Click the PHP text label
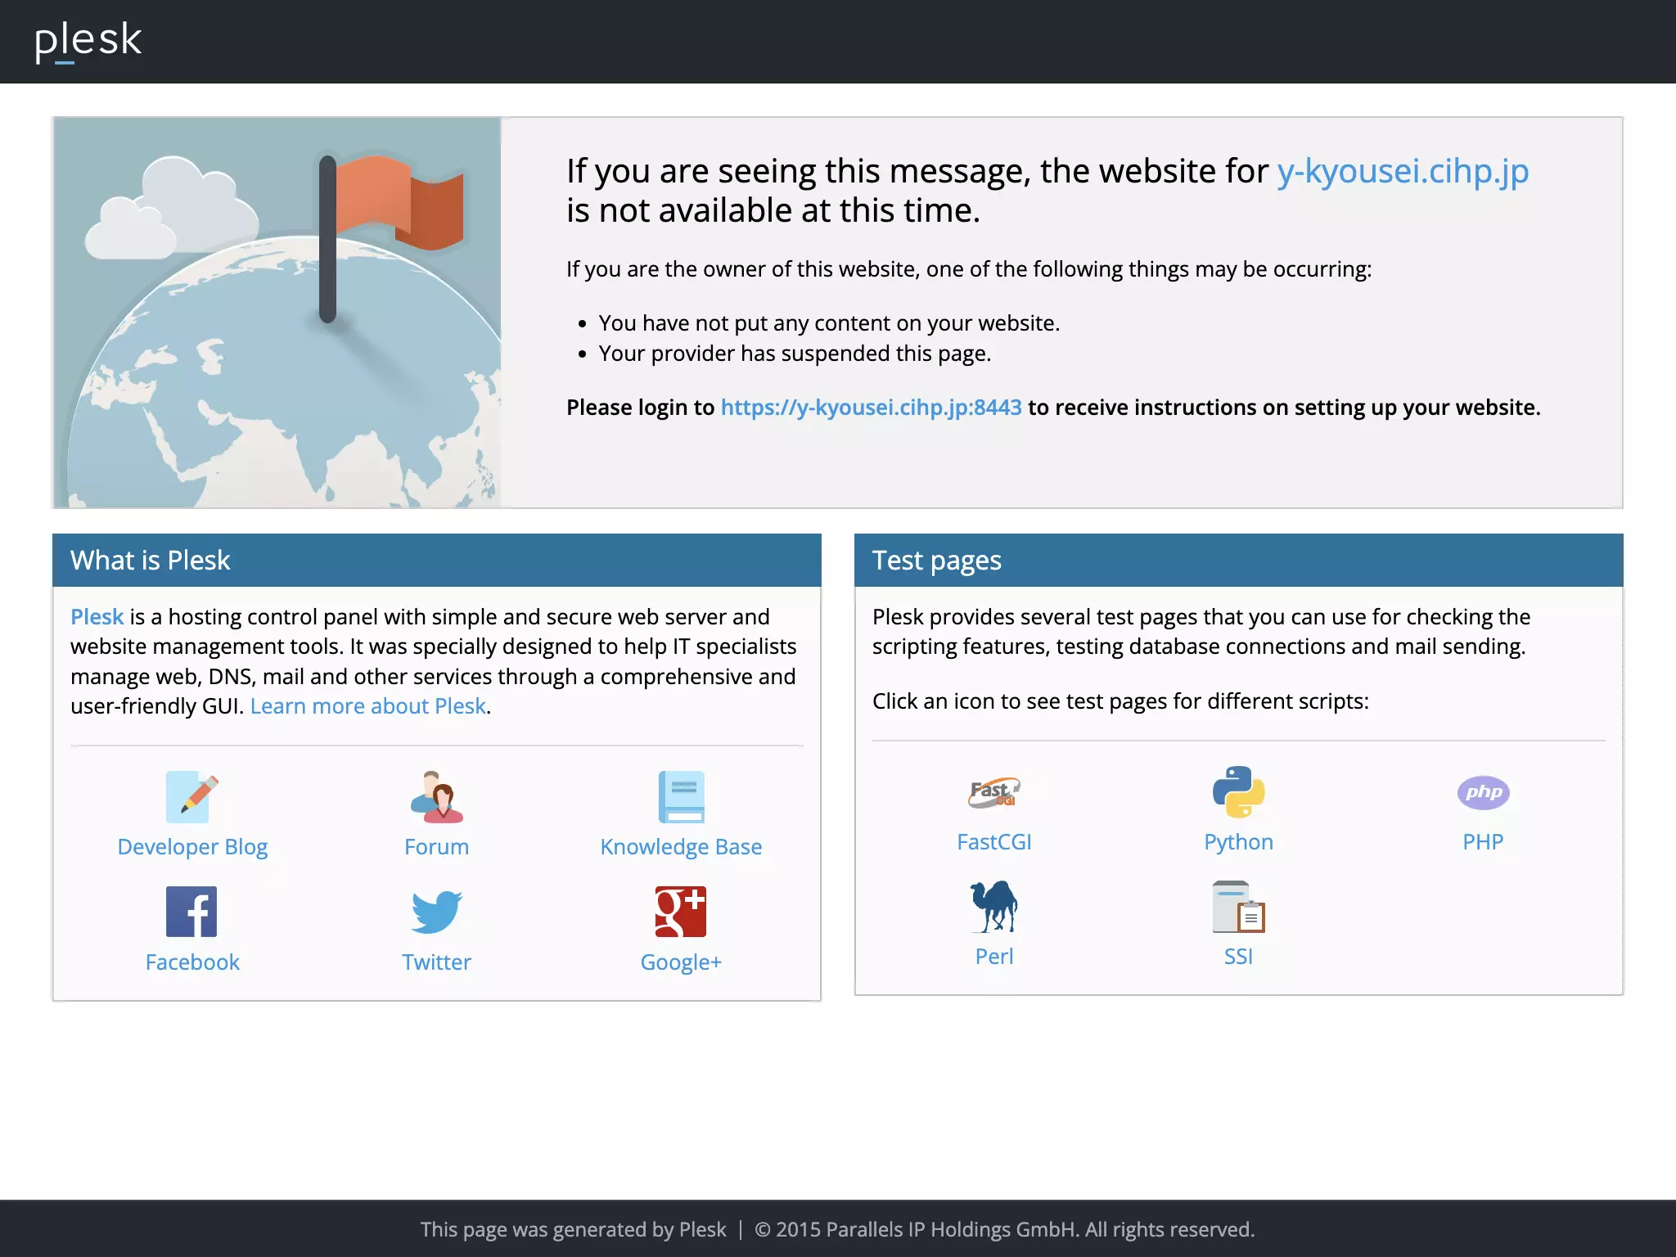The image size is (1676, 1257). pyautogui.click(x=1484, y=842)
